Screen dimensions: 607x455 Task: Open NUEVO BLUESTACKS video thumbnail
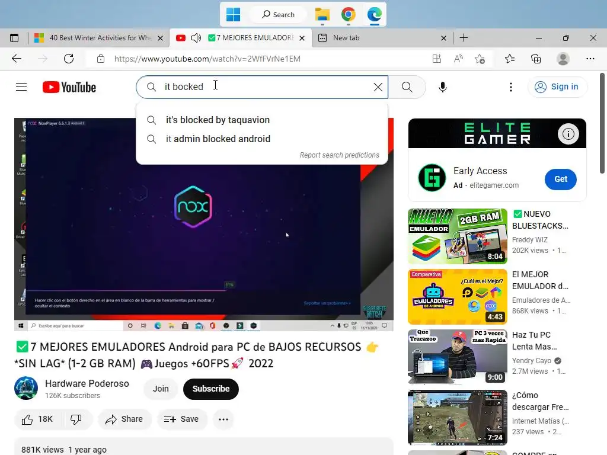(x=457, y=236)
